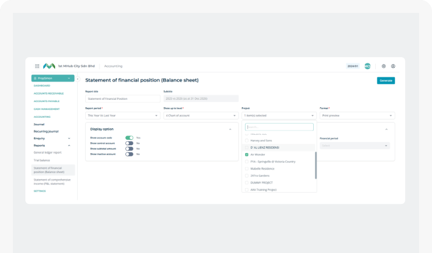Image resolution: width=432 pixels, height=253 pixels.
Task: Uncheck the Air Wonder project checkbox
Action: click(247, 155)
